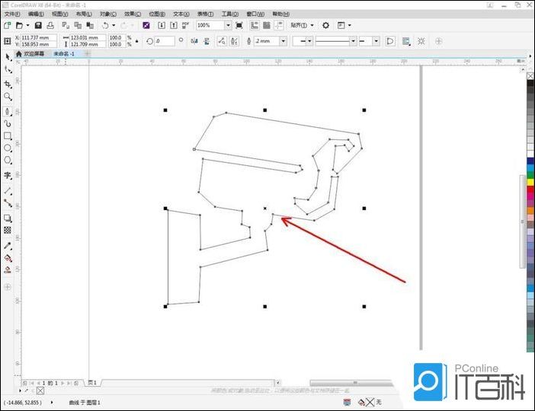Click the Save disk icon
Viewport: 535px width, 411px height.
38,25
